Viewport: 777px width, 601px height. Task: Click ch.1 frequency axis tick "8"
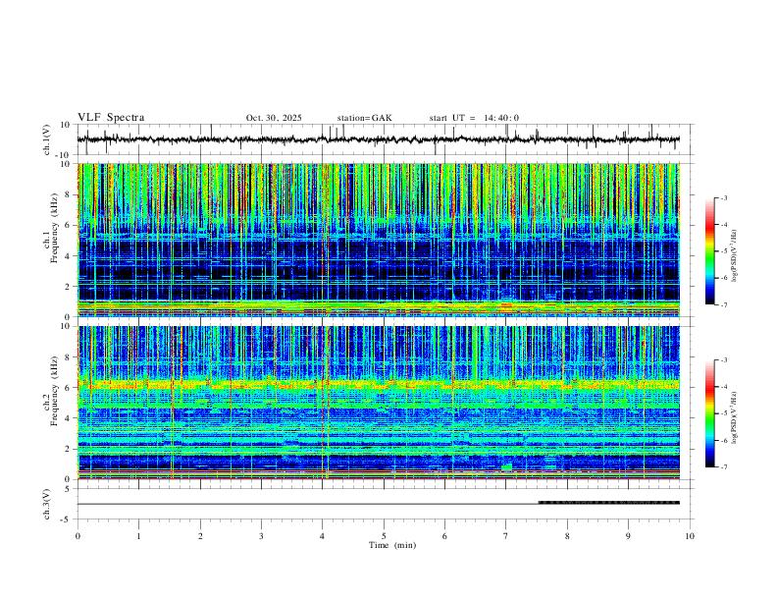69,194
